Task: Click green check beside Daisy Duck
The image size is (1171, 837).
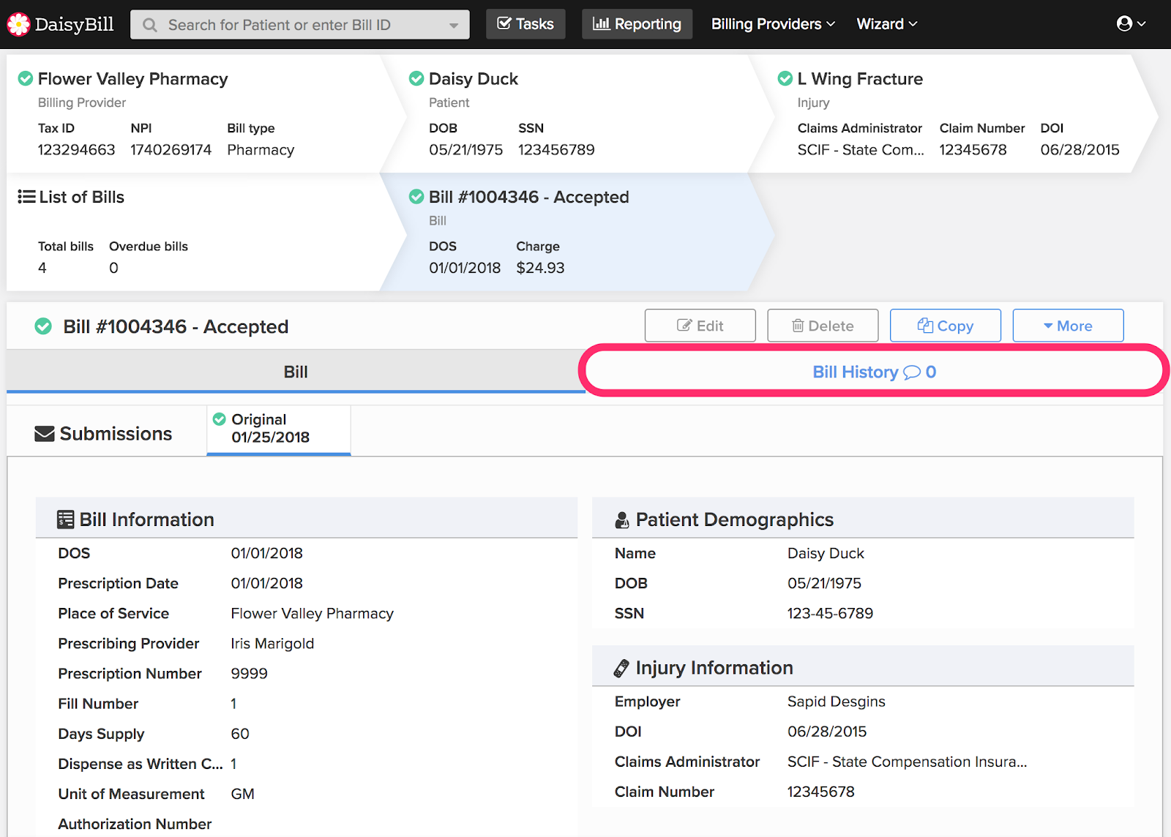Action: pyautogui.click(x=416, y=78)
